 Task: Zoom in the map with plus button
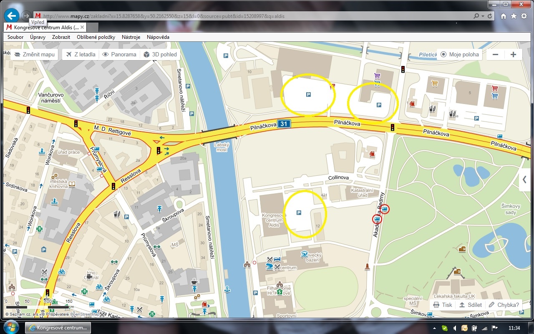513,55
